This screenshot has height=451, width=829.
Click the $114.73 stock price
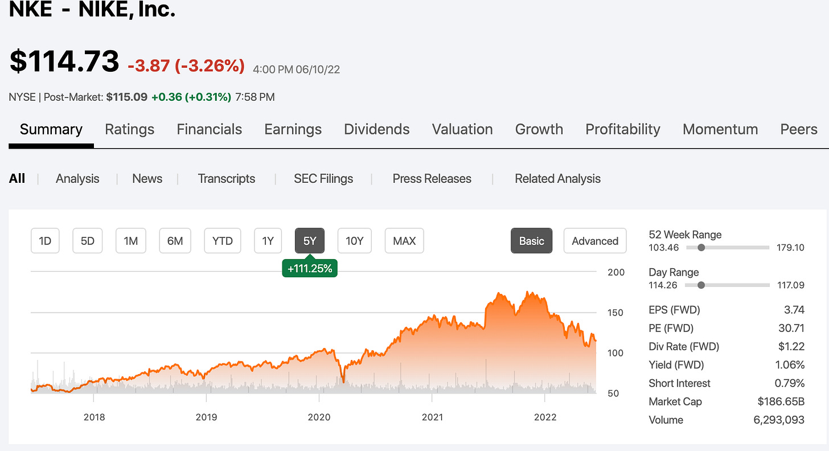[x=64, y=61]
